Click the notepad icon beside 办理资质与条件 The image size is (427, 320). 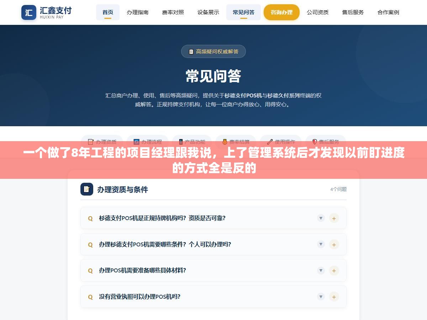pyautogui.click(x=87, y=189)
